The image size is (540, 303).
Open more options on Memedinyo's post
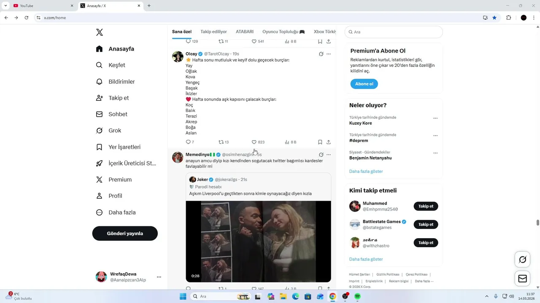[329, 154]
